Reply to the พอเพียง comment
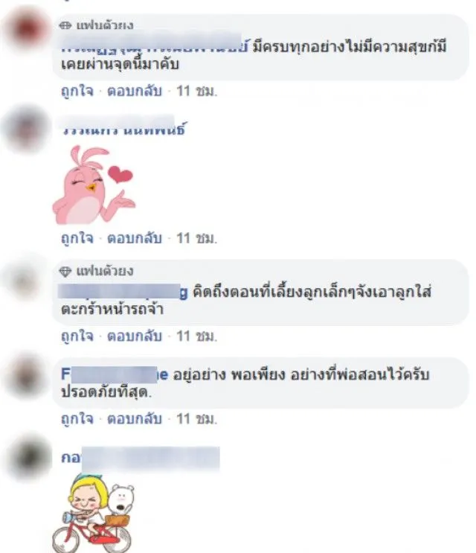The height and width of the screenshot is (553, 476). (x=134, y=419)
